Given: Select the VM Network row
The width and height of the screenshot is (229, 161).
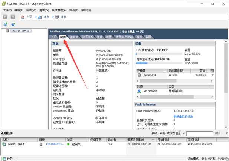Looking at the screenshot, I should pyautogui.click(x=175, y=91).
